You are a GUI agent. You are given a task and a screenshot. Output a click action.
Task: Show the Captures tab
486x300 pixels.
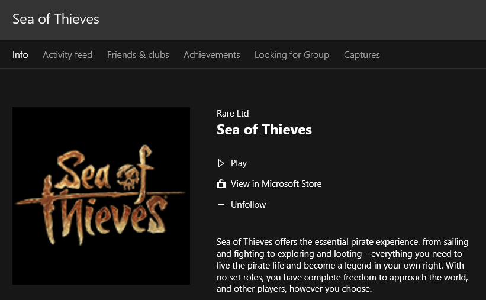click(x=362, y=55)
